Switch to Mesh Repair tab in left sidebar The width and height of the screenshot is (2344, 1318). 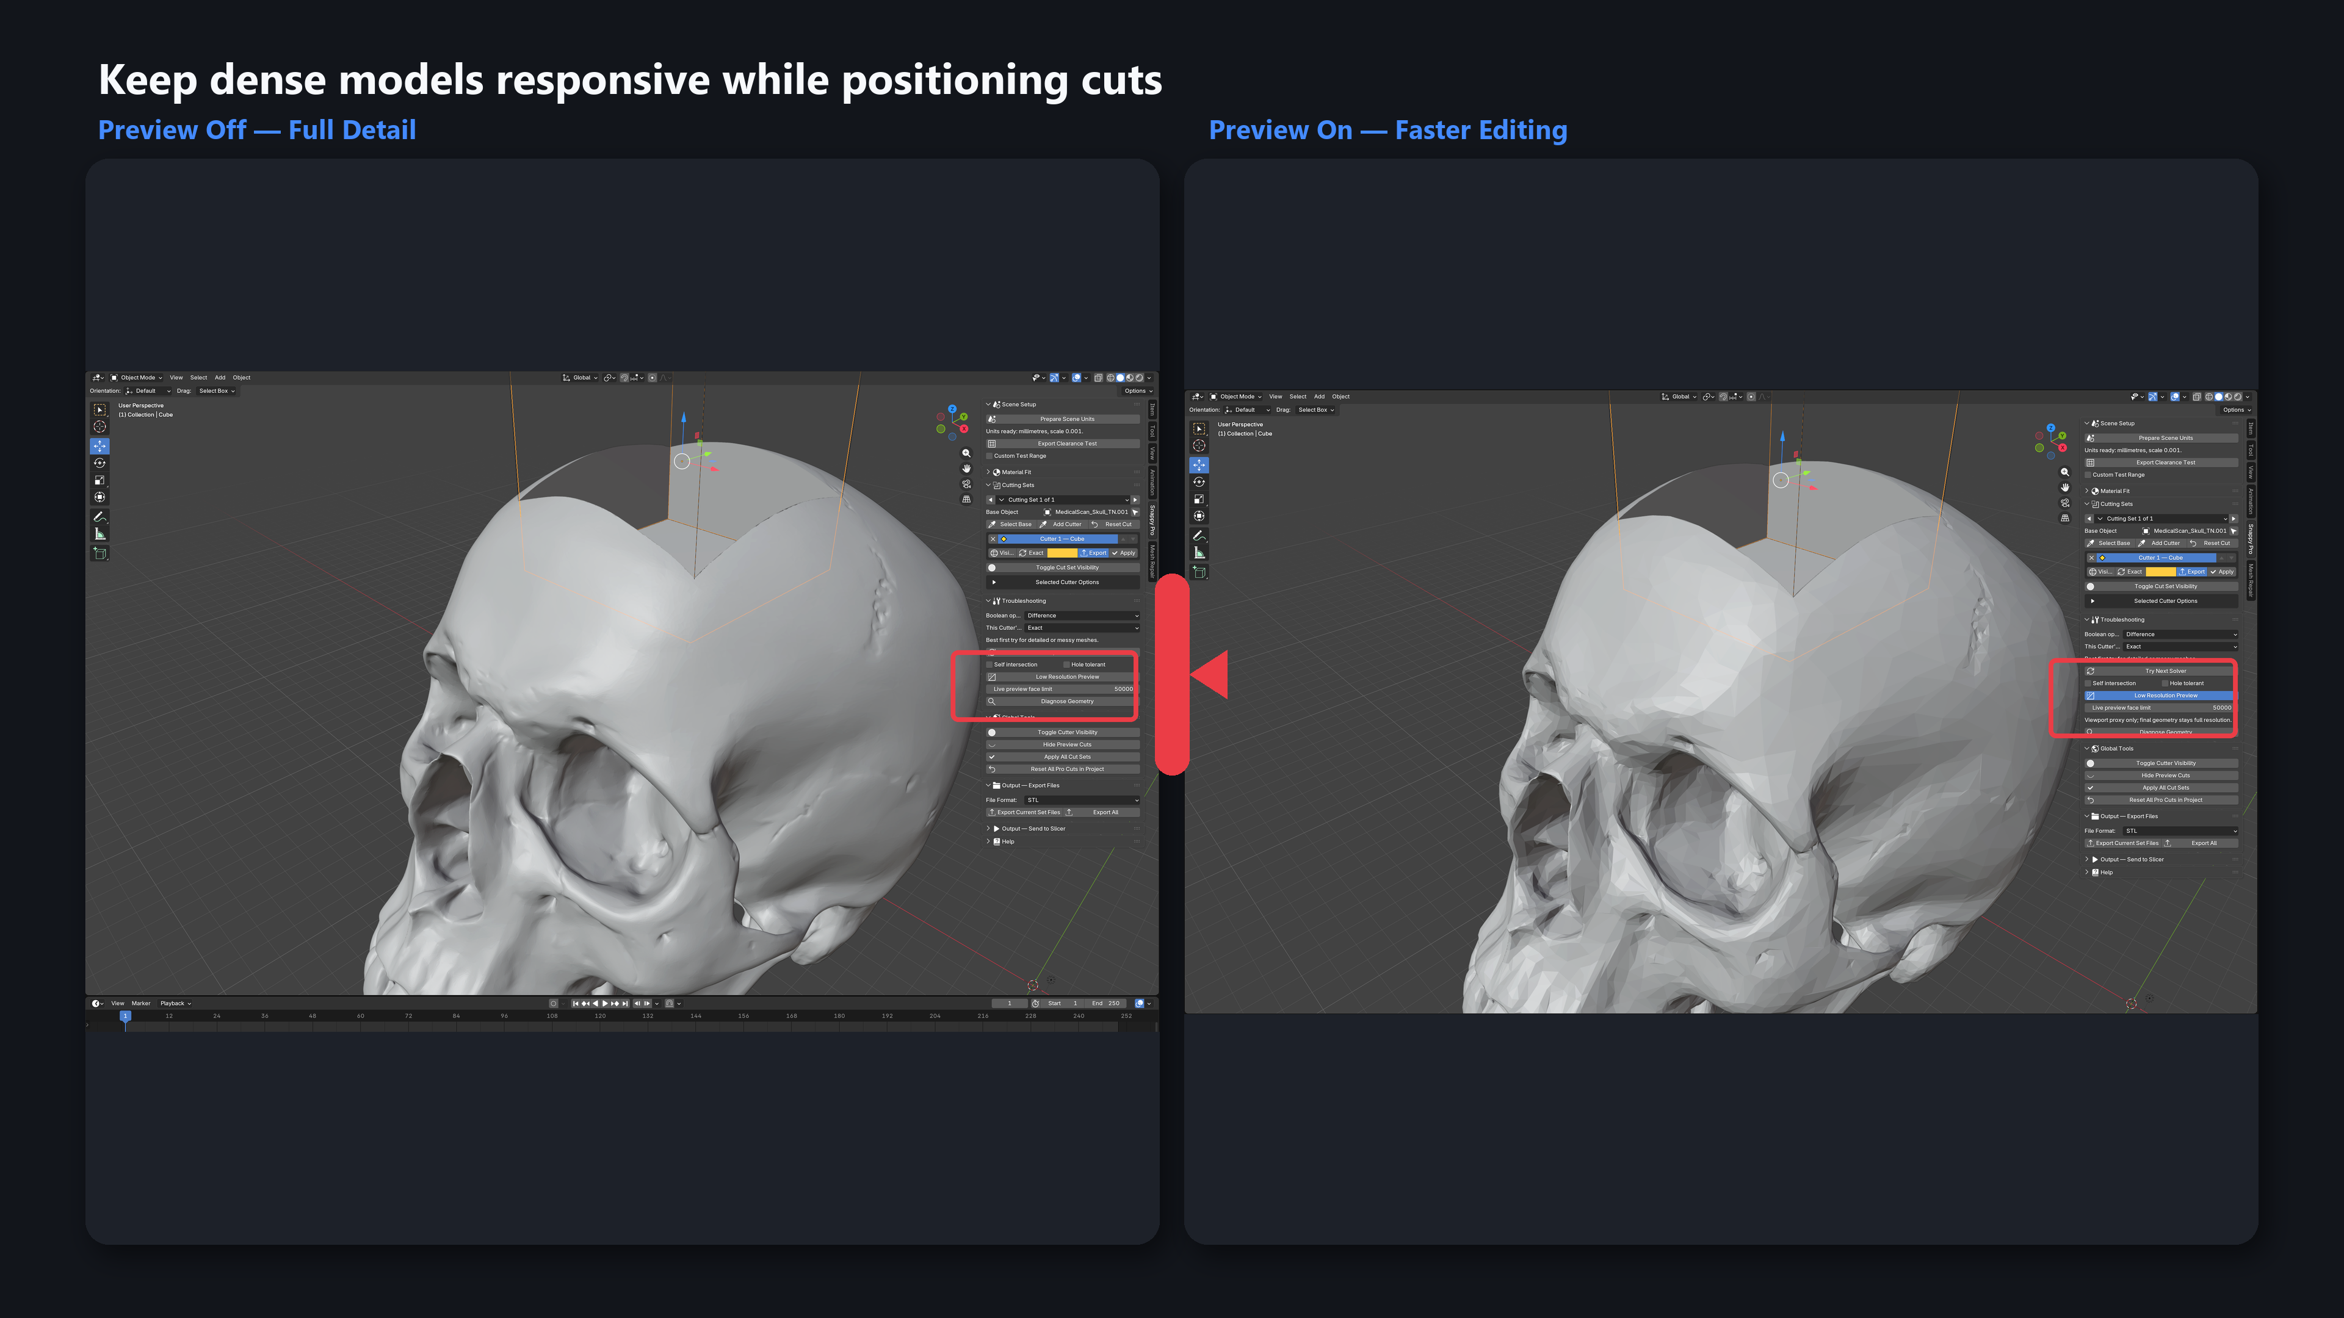(x=1152, y=561)
